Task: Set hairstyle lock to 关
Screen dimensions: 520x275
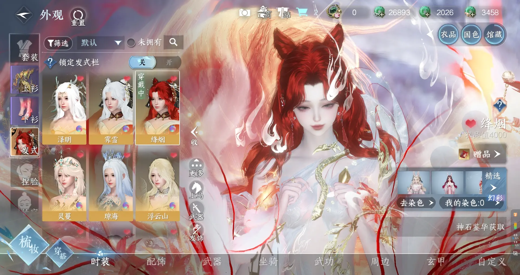Action: point(142,62)
